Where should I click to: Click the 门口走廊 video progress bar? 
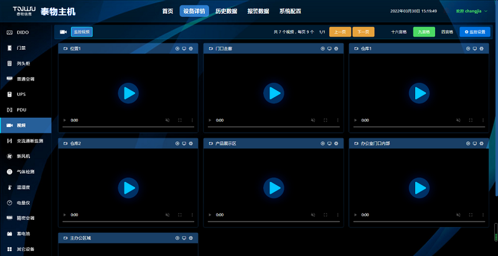pos(274,127)
